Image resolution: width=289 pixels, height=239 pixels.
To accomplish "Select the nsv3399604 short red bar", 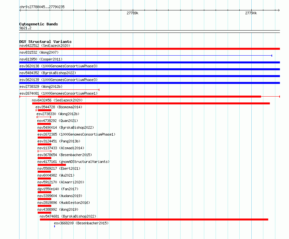I will (x=44, y=199).
